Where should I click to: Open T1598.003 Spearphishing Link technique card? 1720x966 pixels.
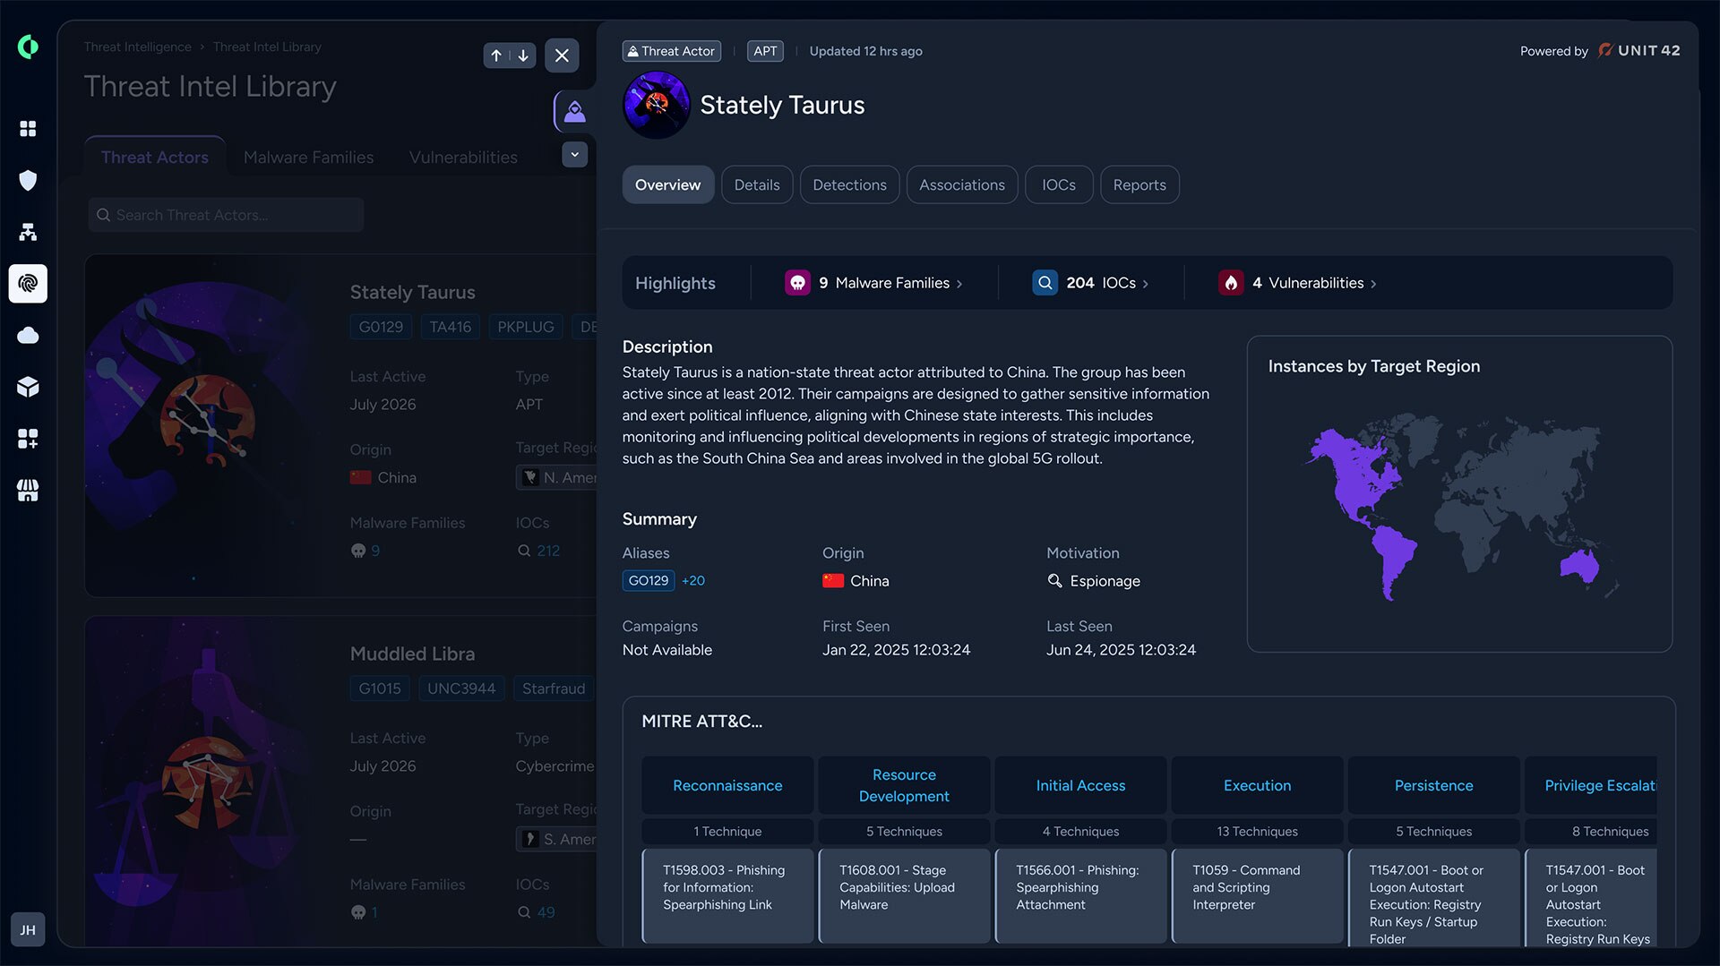coord(727,896)
